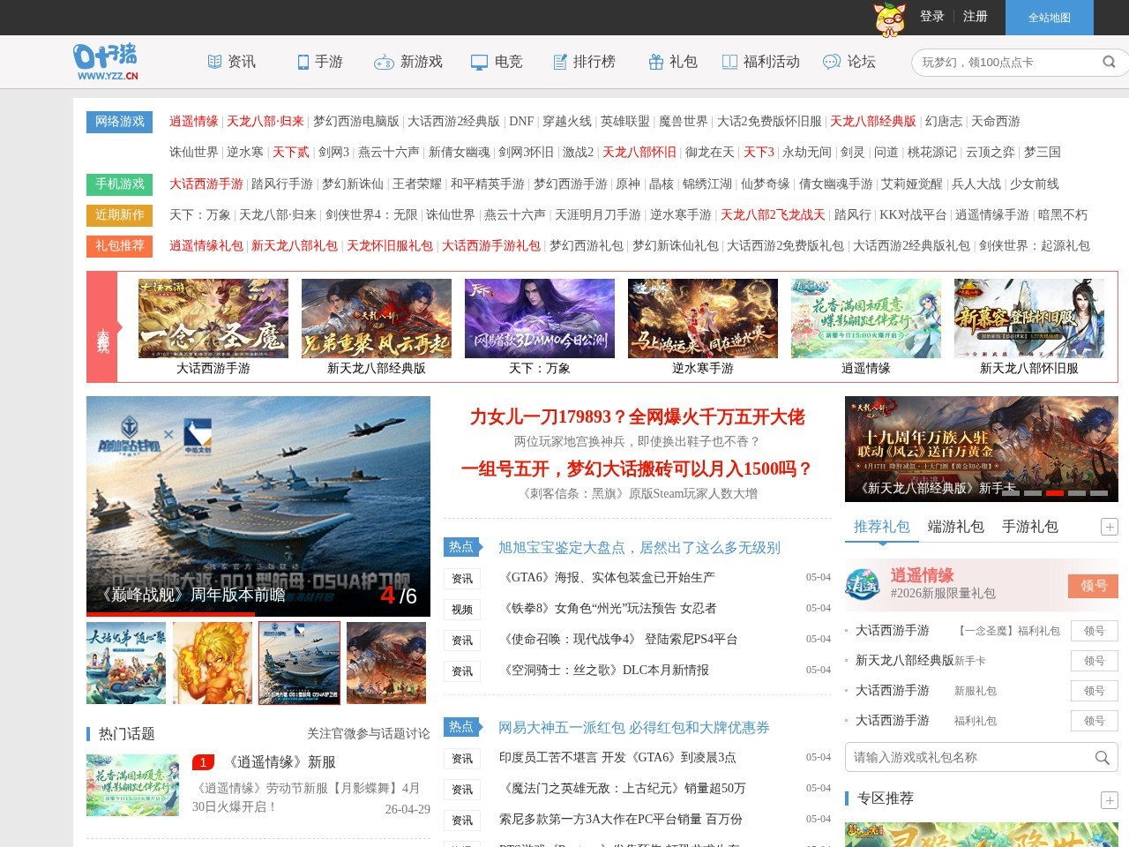Open 旭旭宝宝鉴定大盘点 hot article
Image resolution: width=1129 pixels, height=847 pixels.
tap(639, 548)
